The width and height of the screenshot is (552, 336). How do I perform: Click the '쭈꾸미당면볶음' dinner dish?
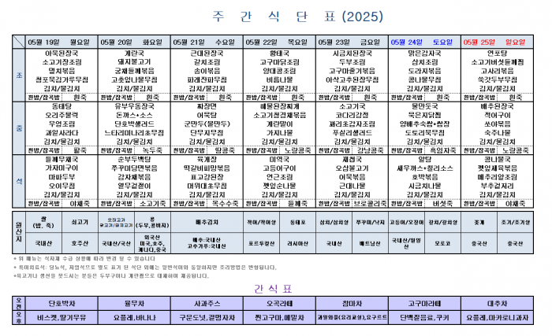pos(134,168)
